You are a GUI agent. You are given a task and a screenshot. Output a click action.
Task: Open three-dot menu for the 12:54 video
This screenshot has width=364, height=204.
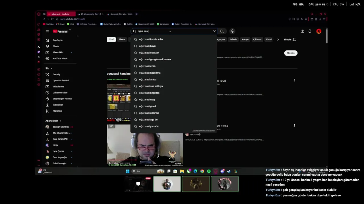294,125
